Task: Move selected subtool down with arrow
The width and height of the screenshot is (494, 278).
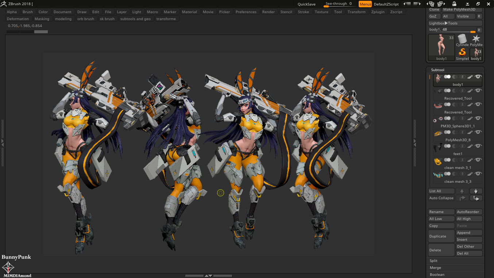Action: [x=476, y=191]
